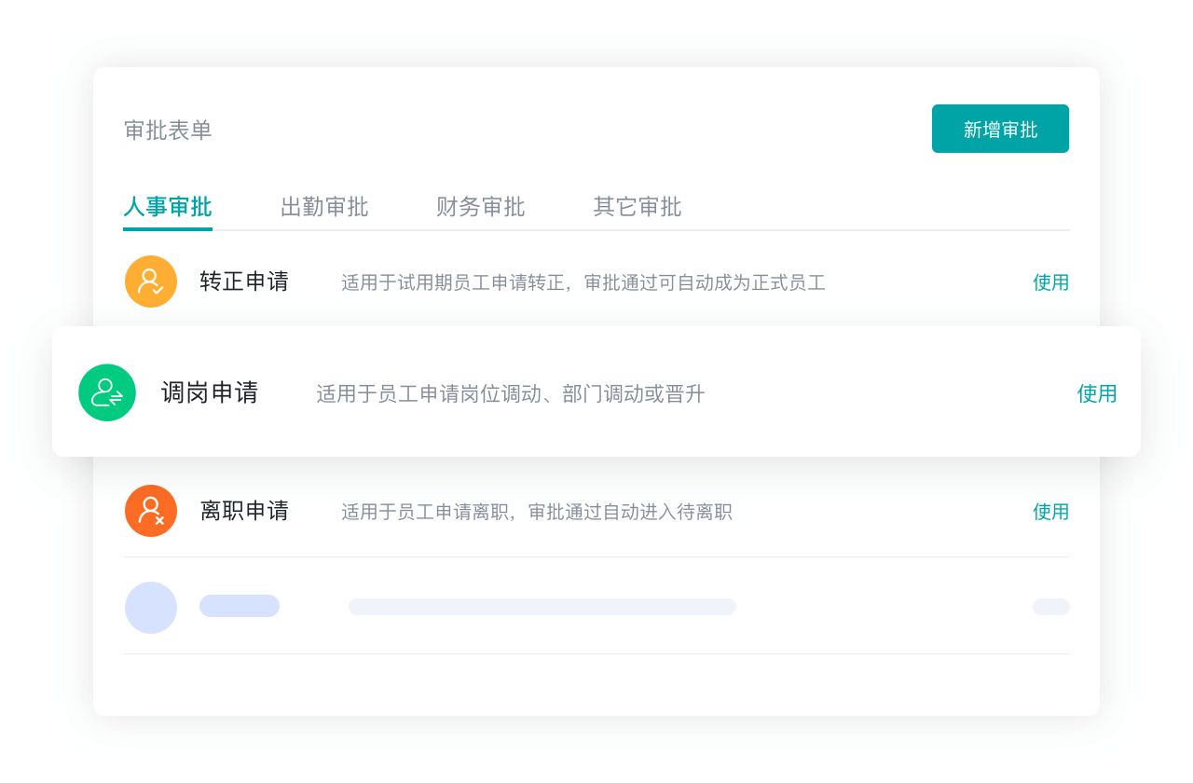Select the 财务审批 tab

tap(481, 207)
